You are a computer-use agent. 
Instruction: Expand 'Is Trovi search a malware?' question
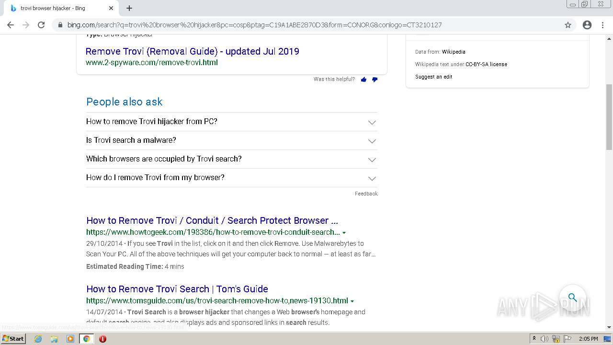click(x=232, y=140)
